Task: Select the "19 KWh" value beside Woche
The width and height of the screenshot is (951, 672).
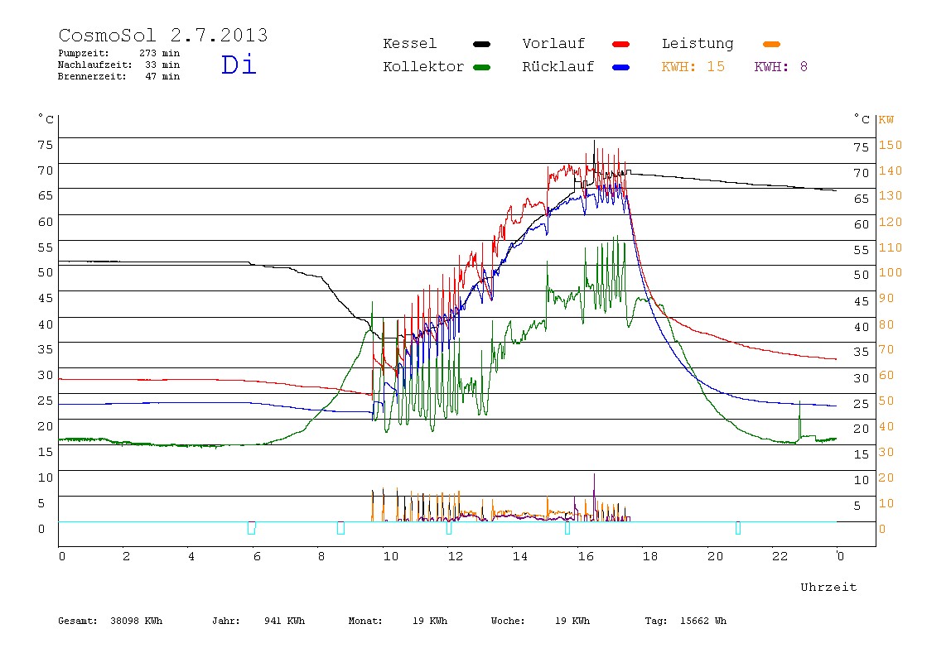Action: click(572, 621)
